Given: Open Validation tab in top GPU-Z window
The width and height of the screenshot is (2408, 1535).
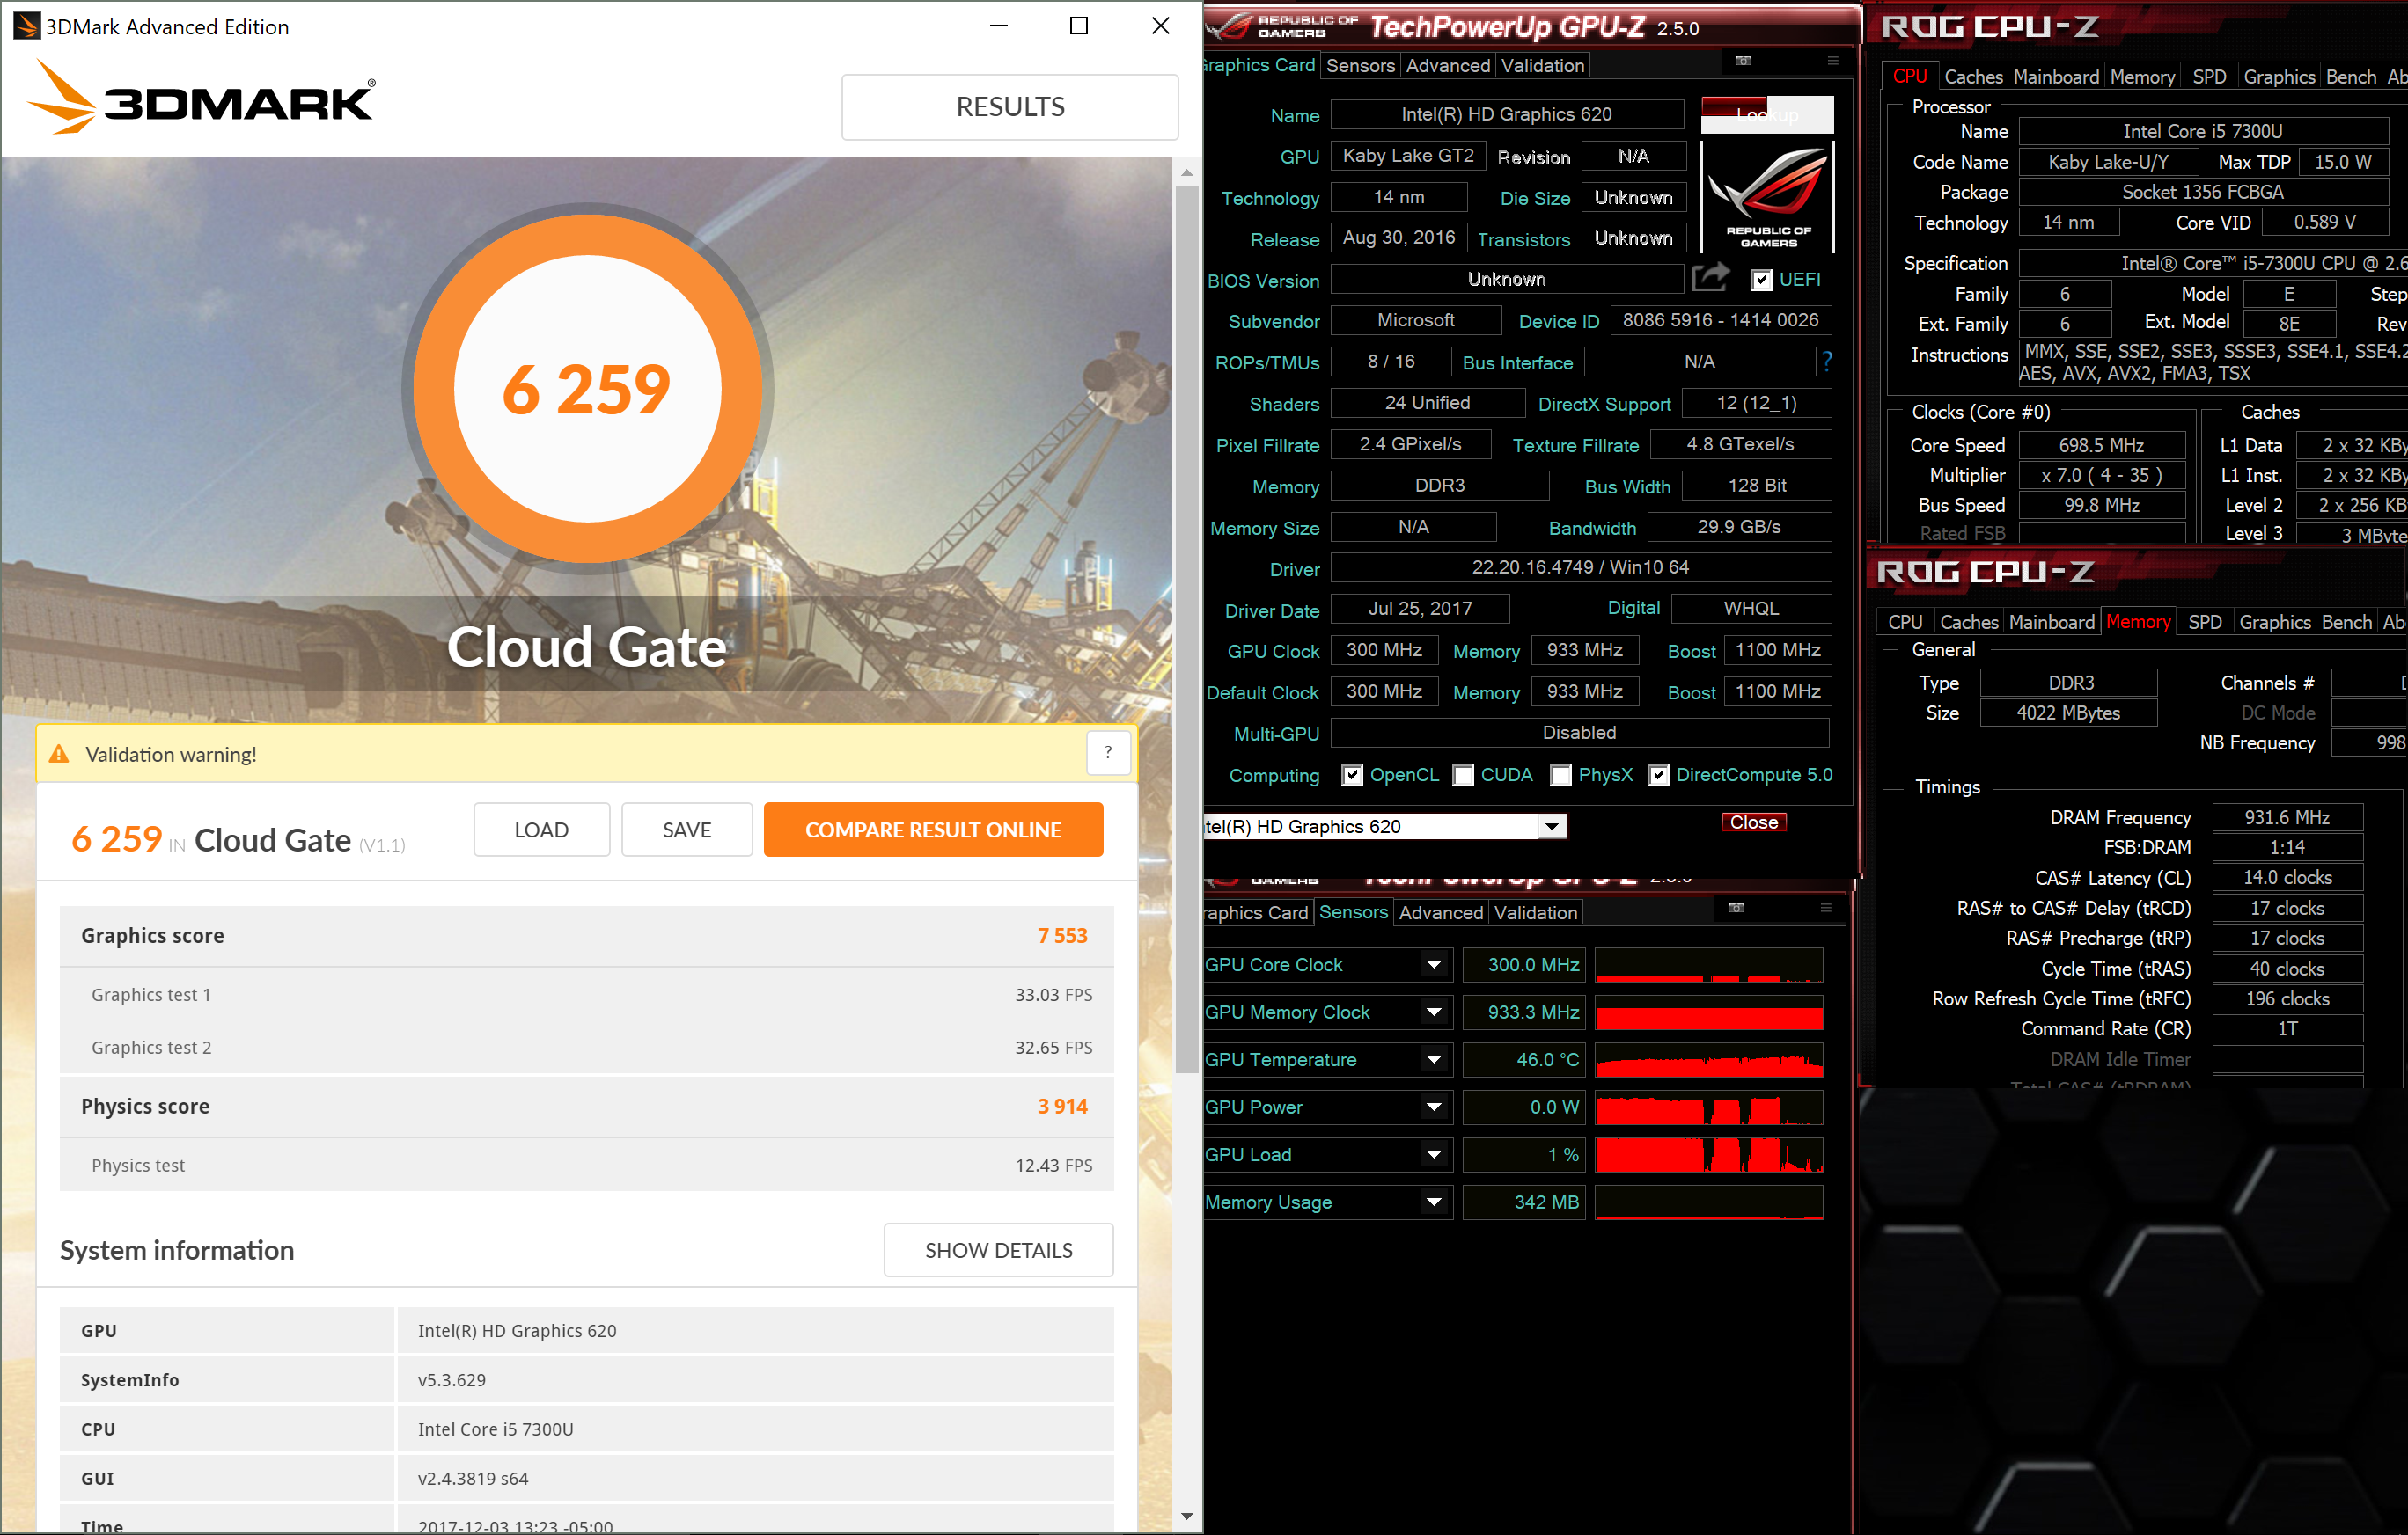Looking at the screenshot, I should (1543, 66).
